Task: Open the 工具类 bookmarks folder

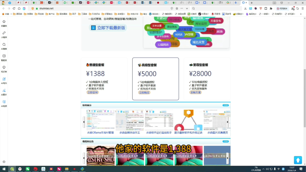Action: click(x=83, y=14)
